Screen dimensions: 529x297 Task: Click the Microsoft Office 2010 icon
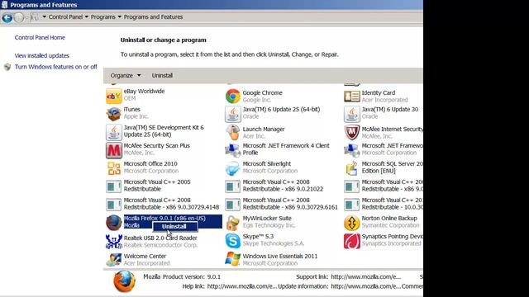click(x=114, y=168)
